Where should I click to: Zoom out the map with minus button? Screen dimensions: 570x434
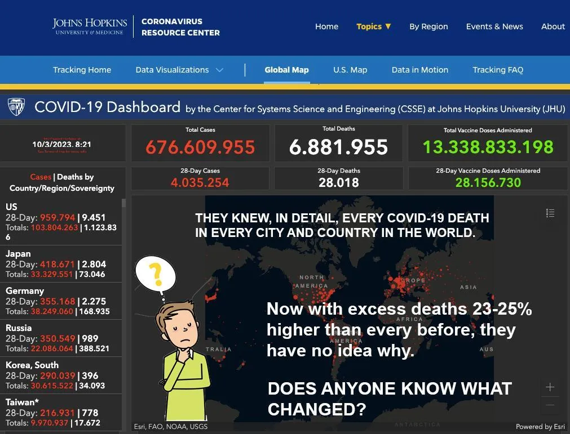point(550,405)
